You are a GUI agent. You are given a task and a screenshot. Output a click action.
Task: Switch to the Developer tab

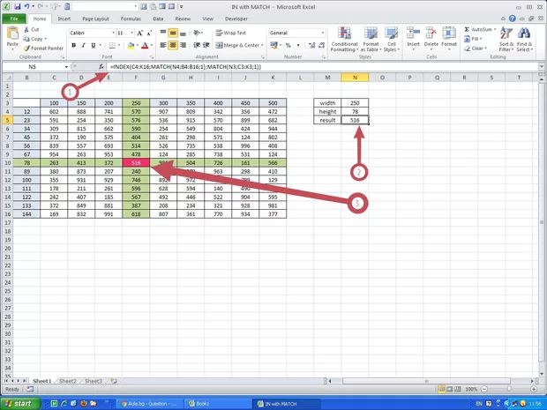point(236,19)
